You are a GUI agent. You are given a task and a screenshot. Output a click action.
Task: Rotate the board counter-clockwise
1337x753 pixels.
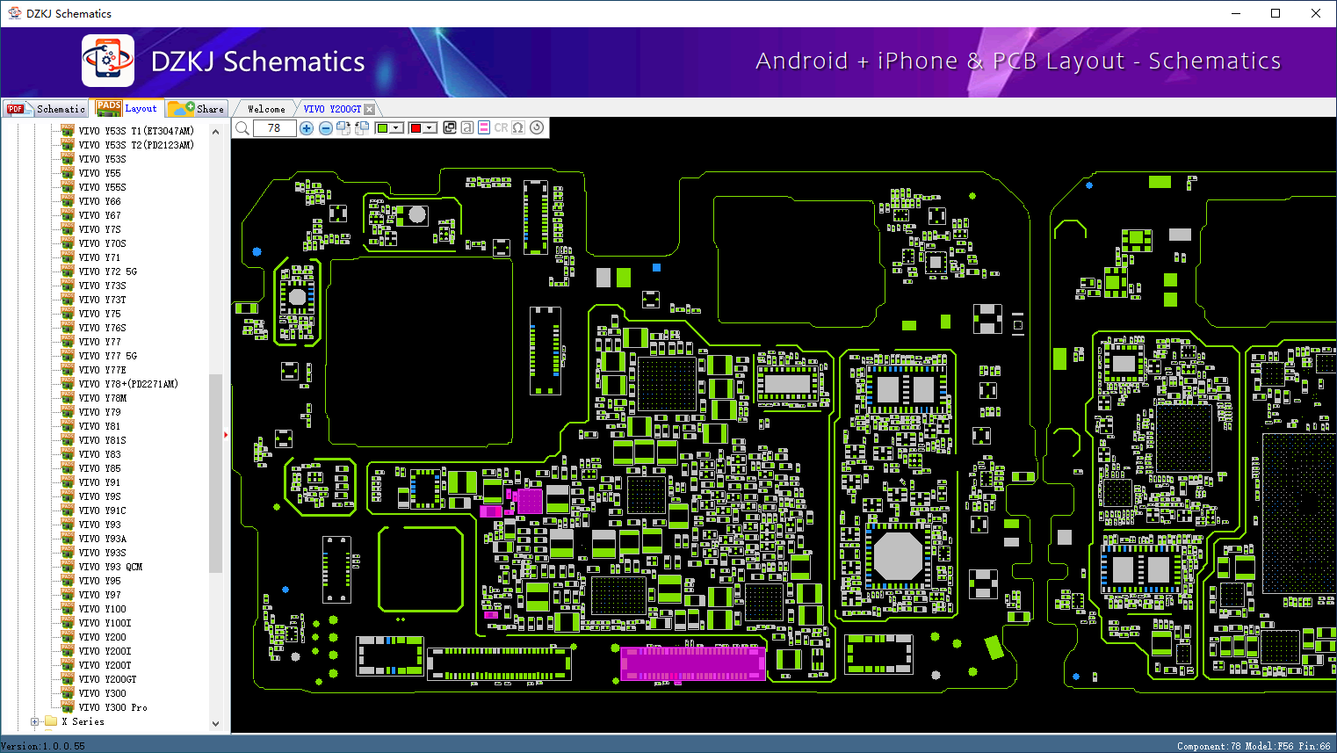pyautogui.click(x=362, y=128)
